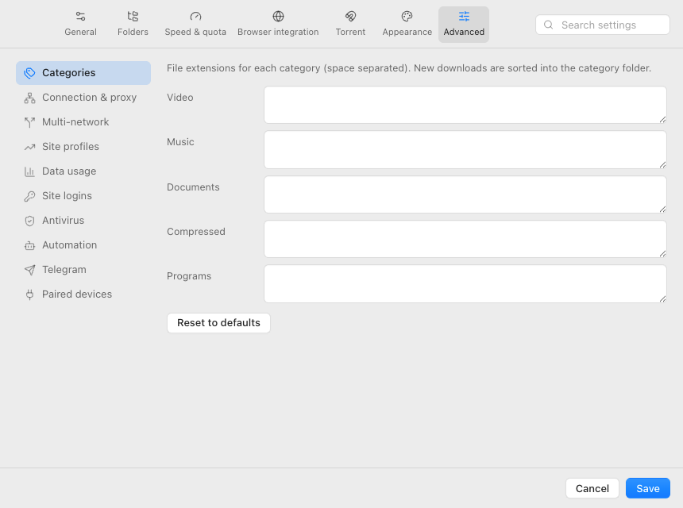This screenshot has width=683, height=508.
Task: Click the Connection & proxy network icon
Action: [29, 98]
